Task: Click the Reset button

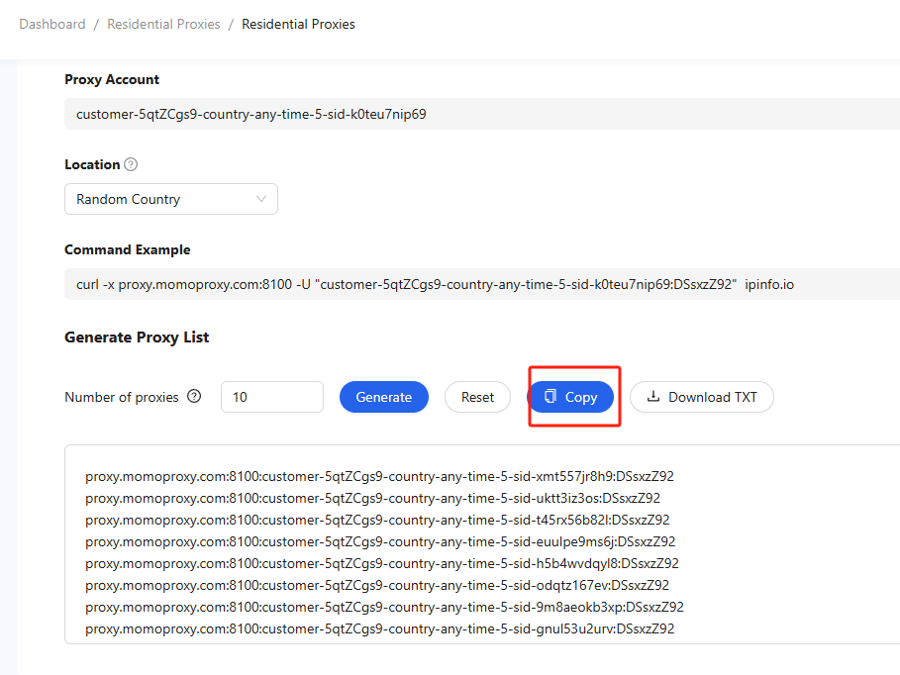Action: [x=477, y=397]
